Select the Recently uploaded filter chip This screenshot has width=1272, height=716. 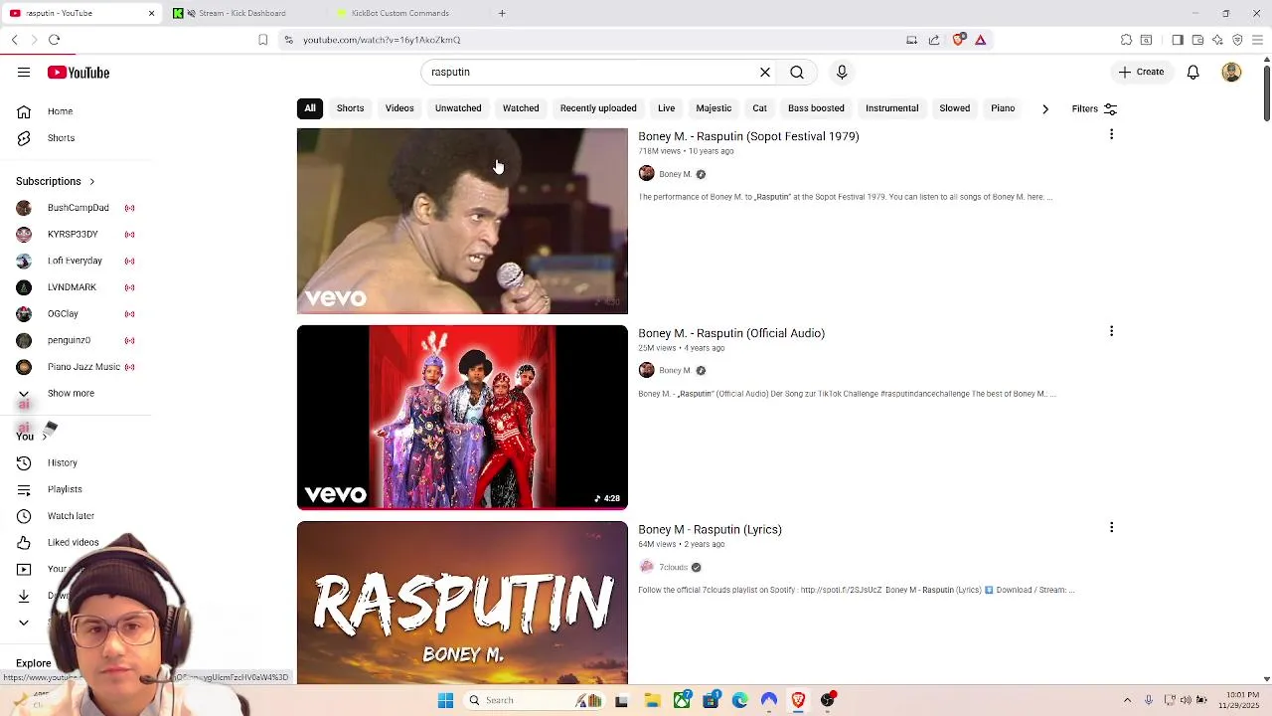coord(598,108)
